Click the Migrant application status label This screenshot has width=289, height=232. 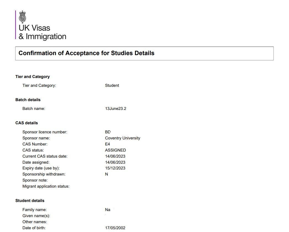(x=46, y=186)
